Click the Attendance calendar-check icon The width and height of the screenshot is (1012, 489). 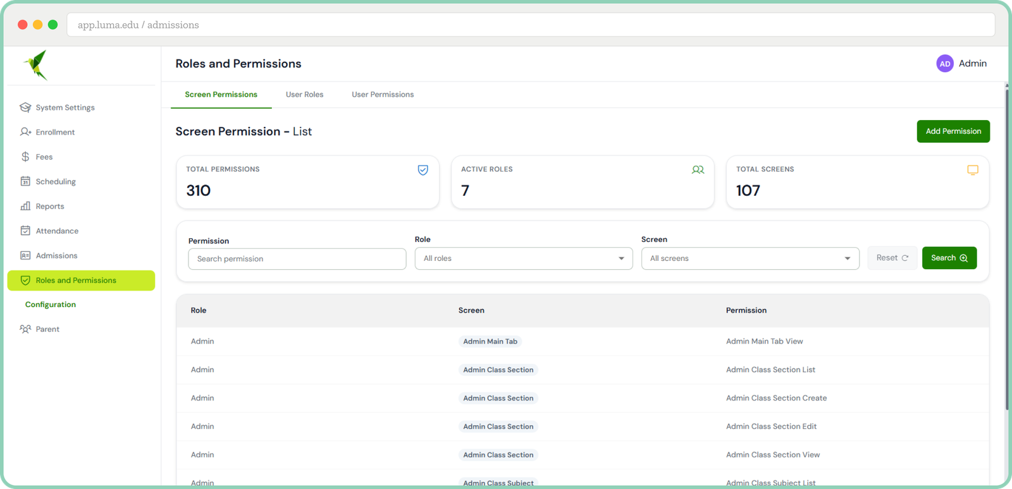(x=25, y=231)
